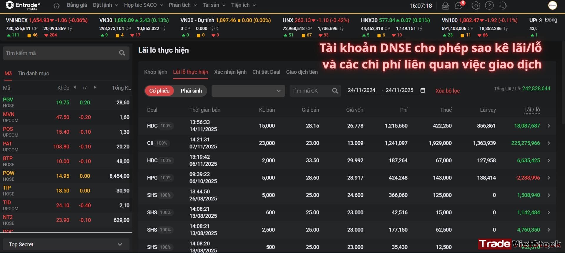Screen dimensions: 565x253
Task: Open the date range calendar icon
Action: 423,90
